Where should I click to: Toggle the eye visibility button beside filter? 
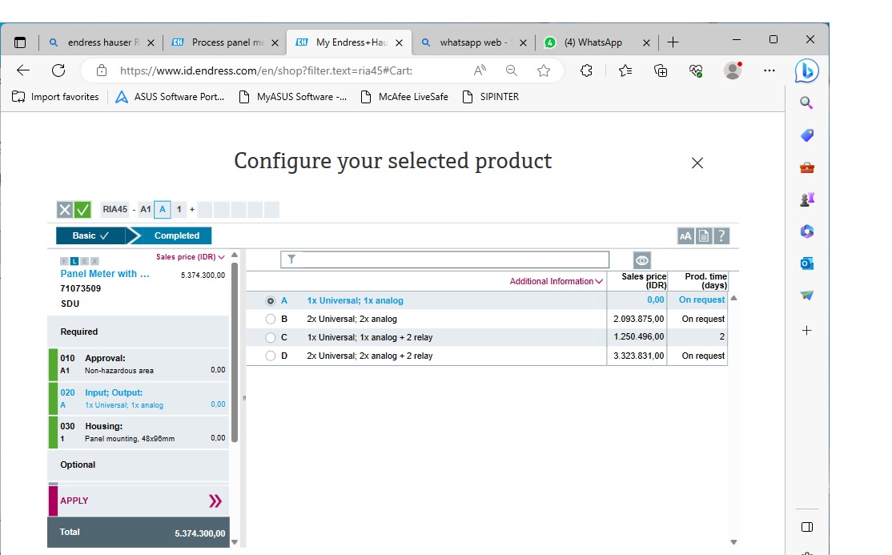(x=642, y=260)
